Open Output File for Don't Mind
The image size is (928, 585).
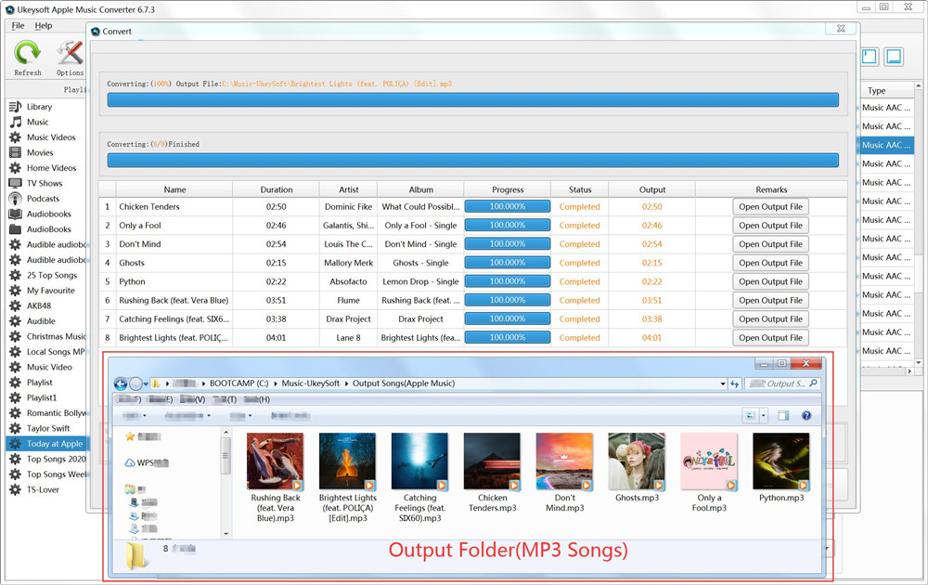coord(770,244)
